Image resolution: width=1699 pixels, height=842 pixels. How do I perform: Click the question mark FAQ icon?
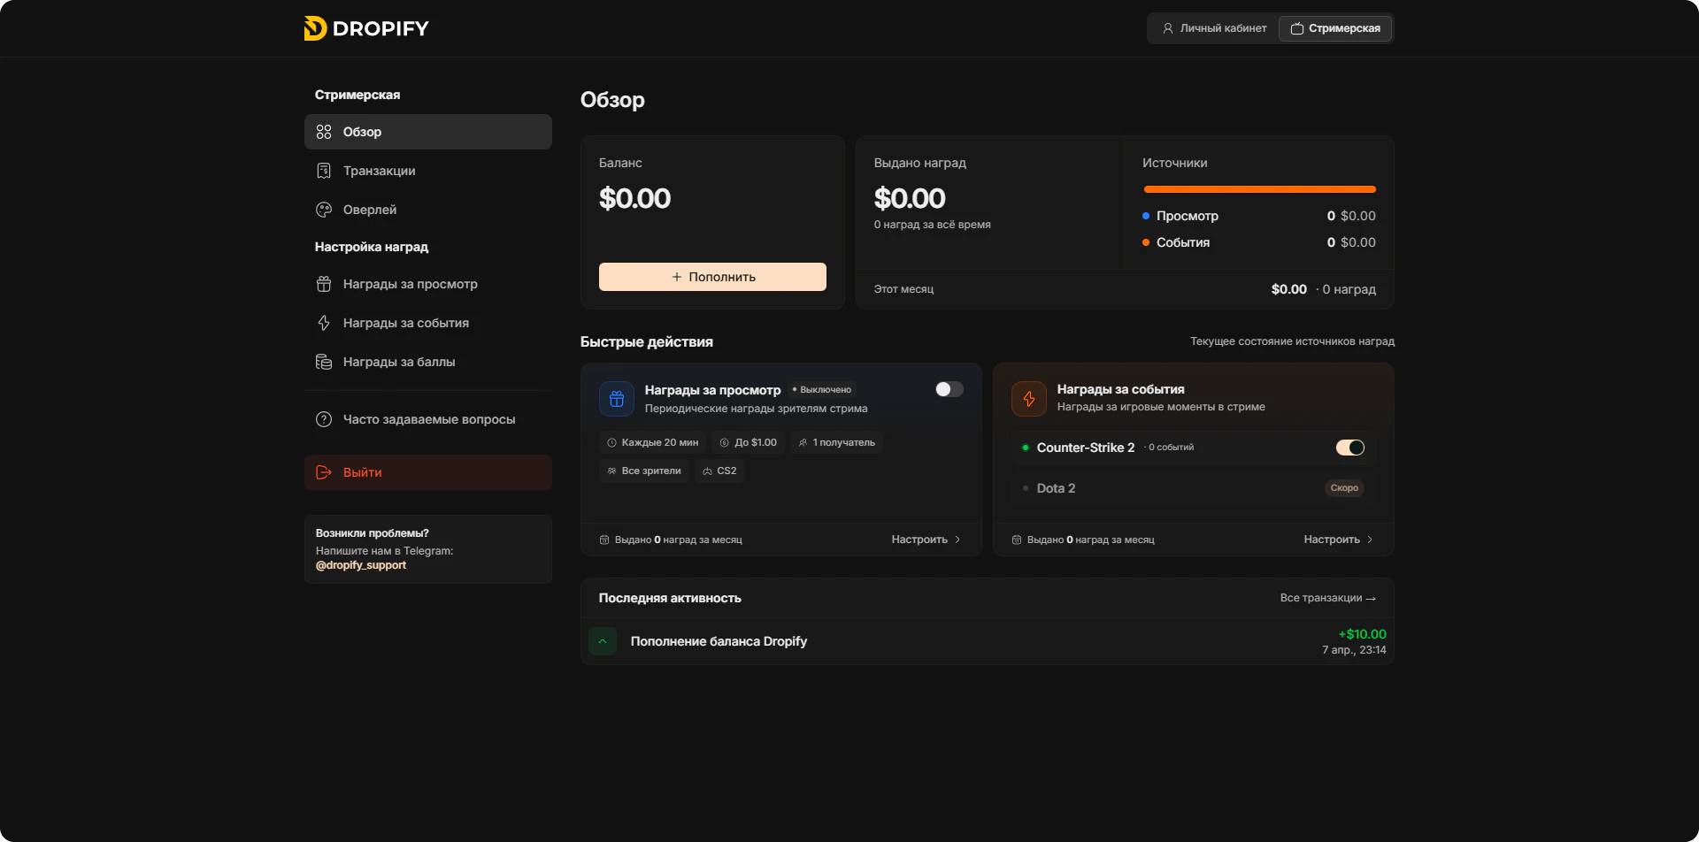[x=324, y=419]
